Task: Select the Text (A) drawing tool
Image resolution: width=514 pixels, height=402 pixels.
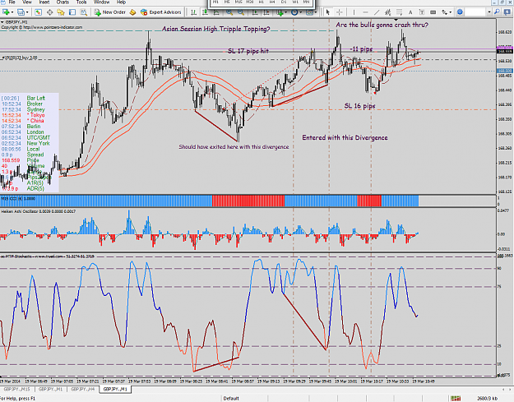Action: click(410, 12)
